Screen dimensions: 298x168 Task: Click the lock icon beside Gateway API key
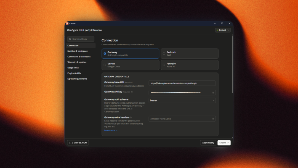click(132, 92)
